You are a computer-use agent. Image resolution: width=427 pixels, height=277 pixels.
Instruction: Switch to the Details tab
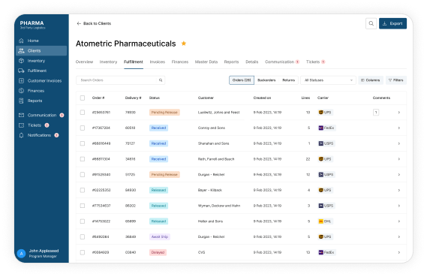click(252, 62)
